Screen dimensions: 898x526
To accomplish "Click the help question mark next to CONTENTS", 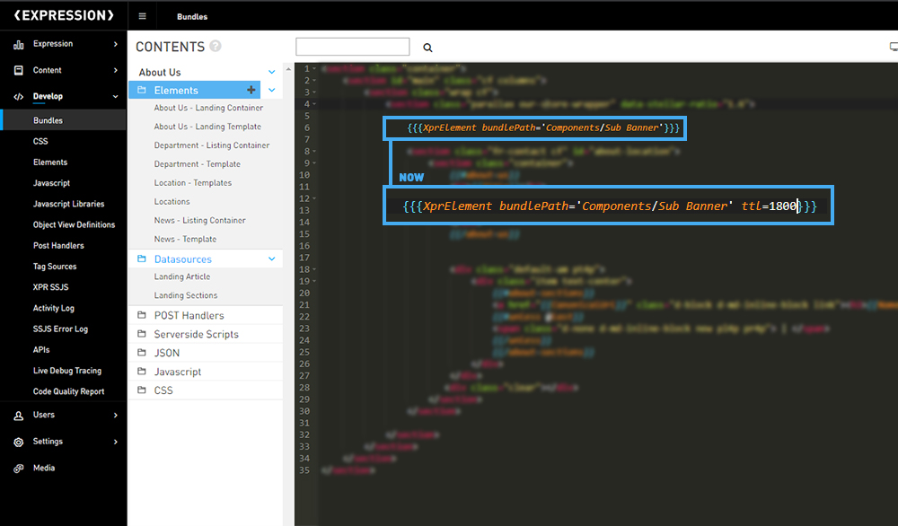I will [x=216, y=46].
